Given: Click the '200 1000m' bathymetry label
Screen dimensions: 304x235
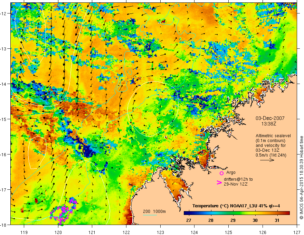Looking at the screenshot, I should pos(154,211).
